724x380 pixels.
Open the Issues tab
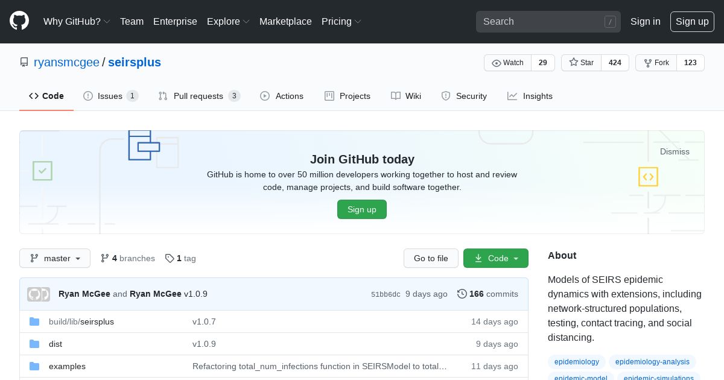[x=111, y=96]
